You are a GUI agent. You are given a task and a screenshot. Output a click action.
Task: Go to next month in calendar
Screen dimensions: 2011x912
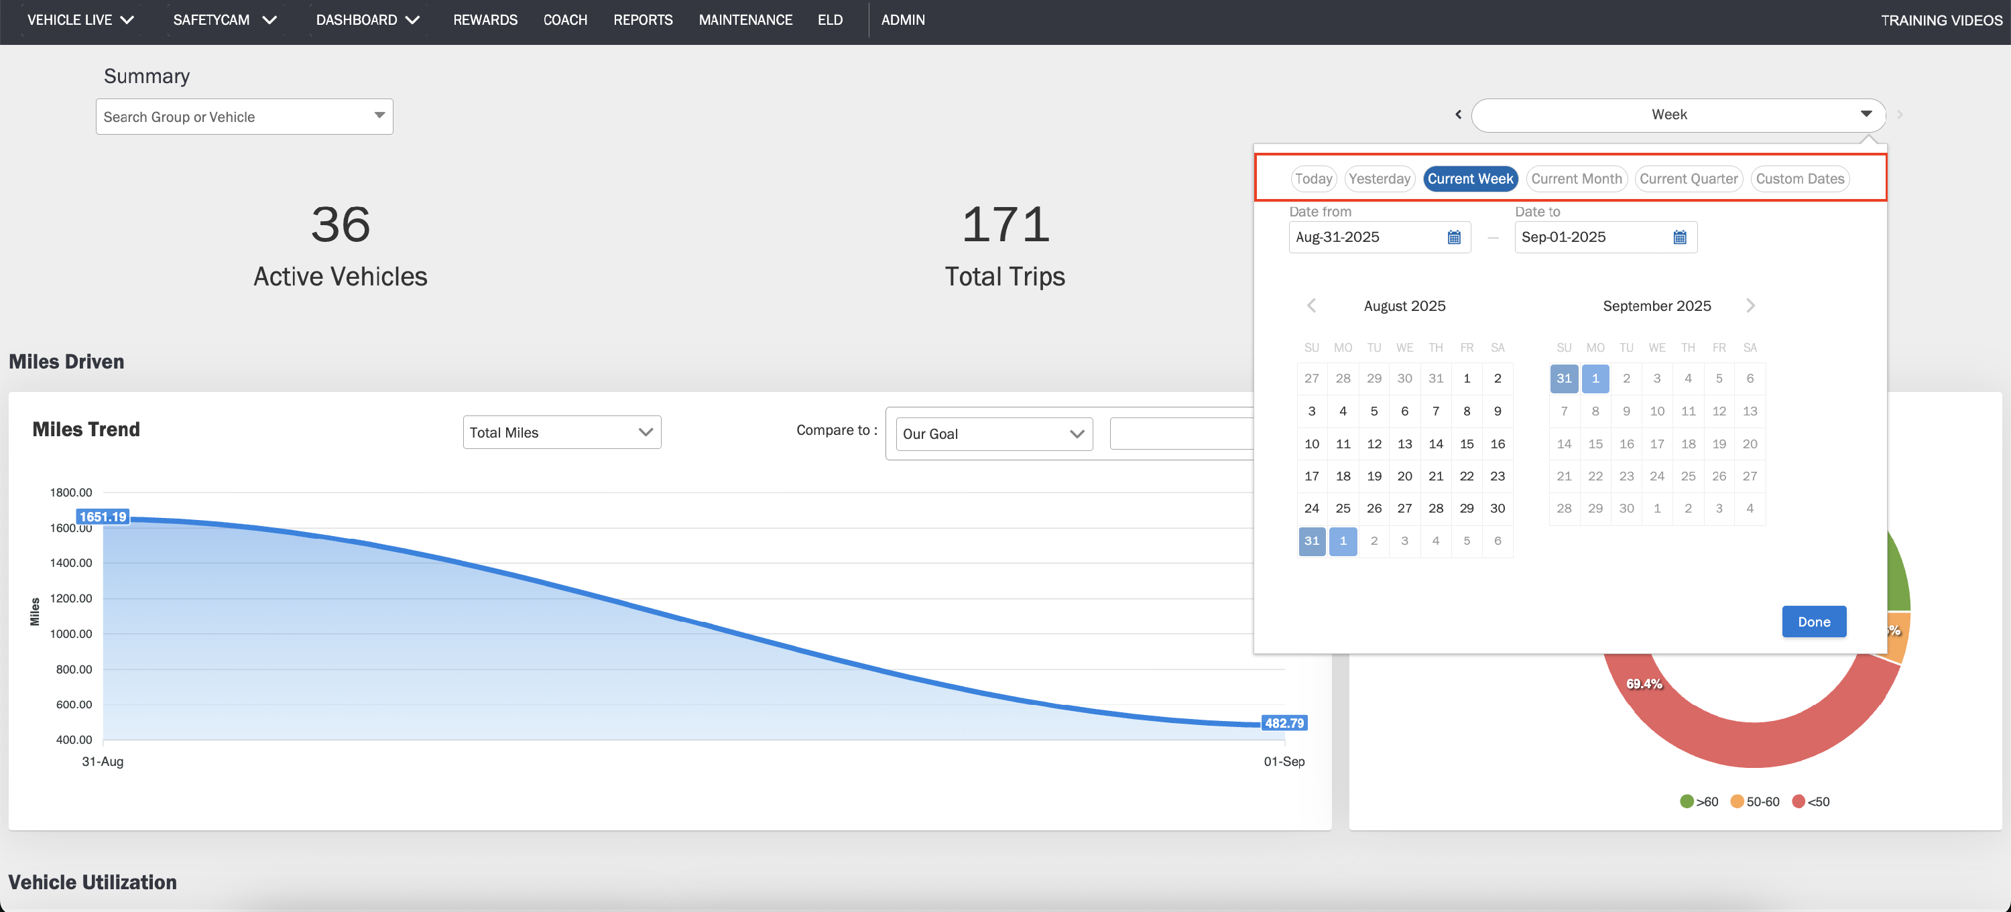1750,306
